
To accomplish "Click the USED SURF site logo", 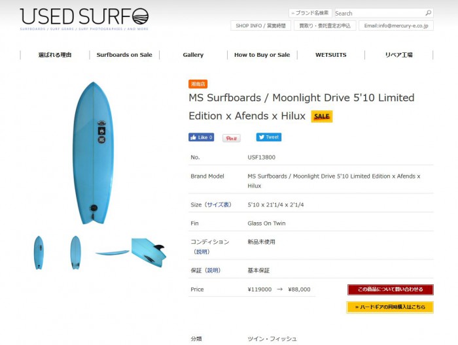I will [x=84, y=18].
